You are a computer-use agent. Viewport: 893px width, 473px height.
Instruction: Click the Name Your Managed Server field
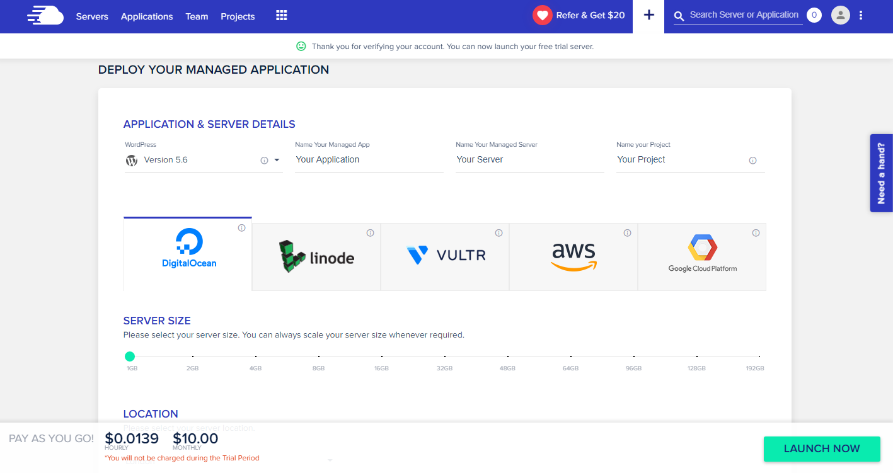[x=530, y=160]
